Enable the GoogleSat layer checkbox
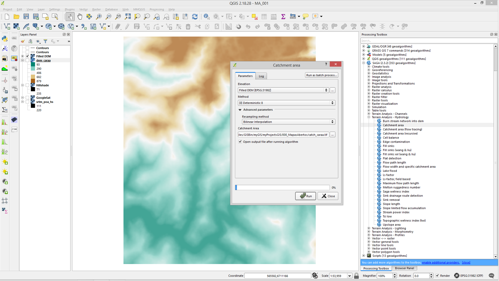 pos(28,98)
